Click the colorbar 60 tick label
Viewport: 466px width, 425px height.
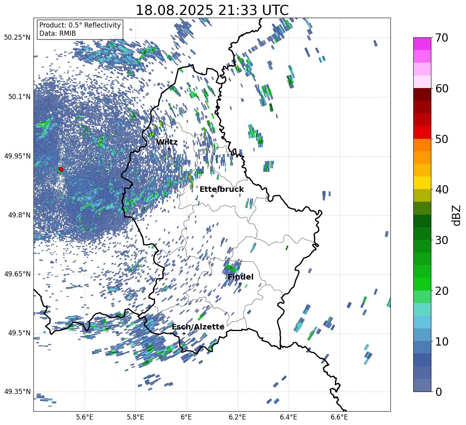pos(442,88)
